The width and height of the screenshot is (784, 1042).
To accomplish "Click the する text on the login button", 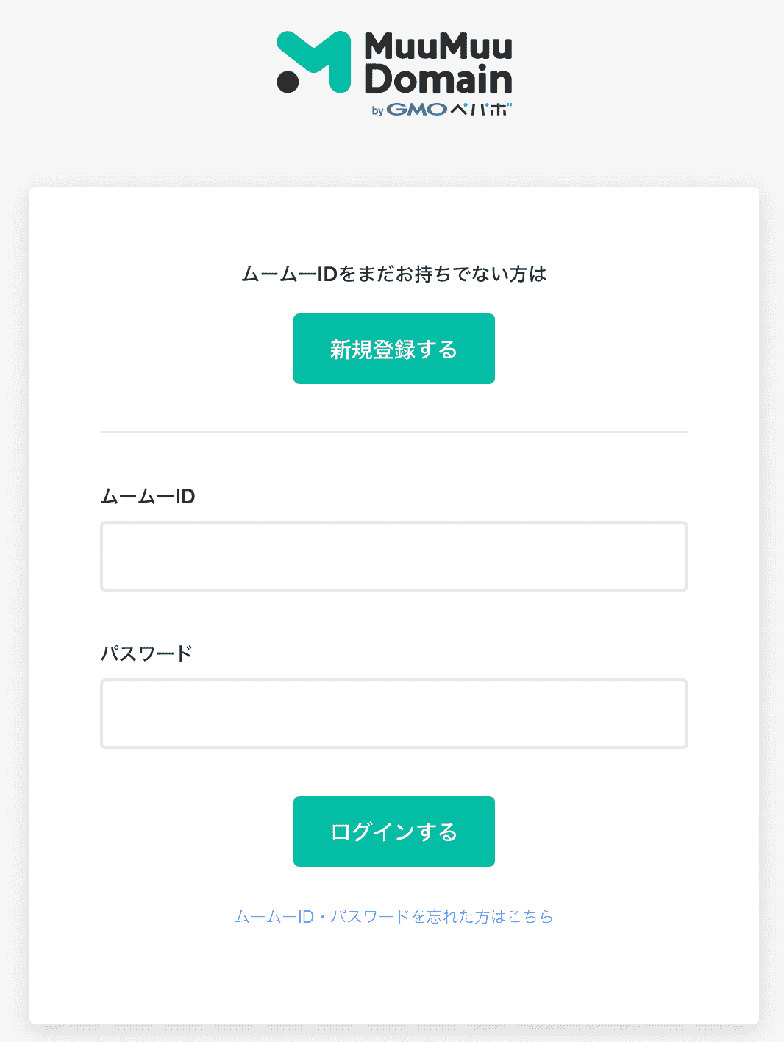I will click(437, 832).
